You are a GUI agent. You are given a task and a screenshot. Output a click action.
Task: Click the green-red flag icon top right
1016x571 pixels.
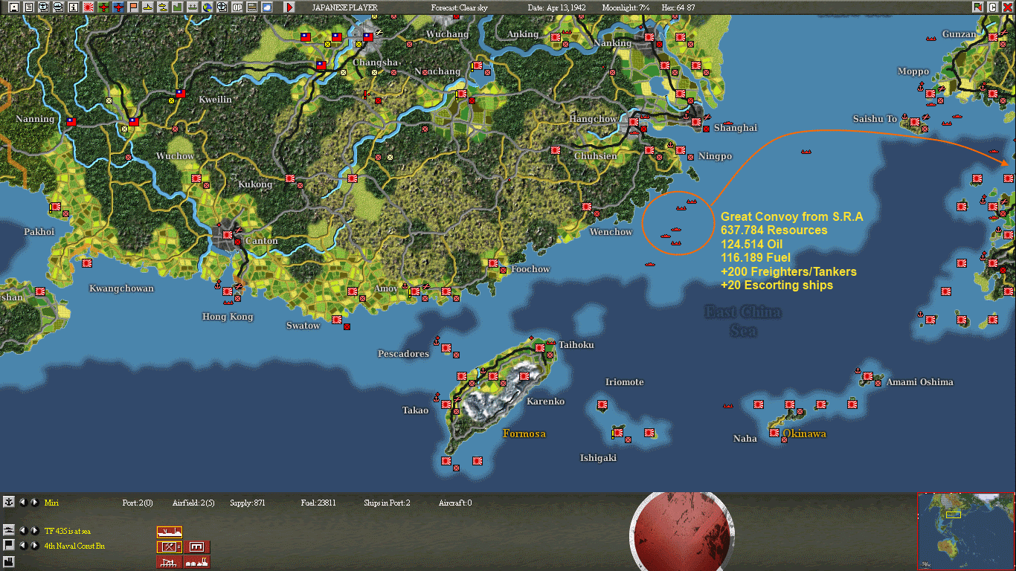click(977, 7)
